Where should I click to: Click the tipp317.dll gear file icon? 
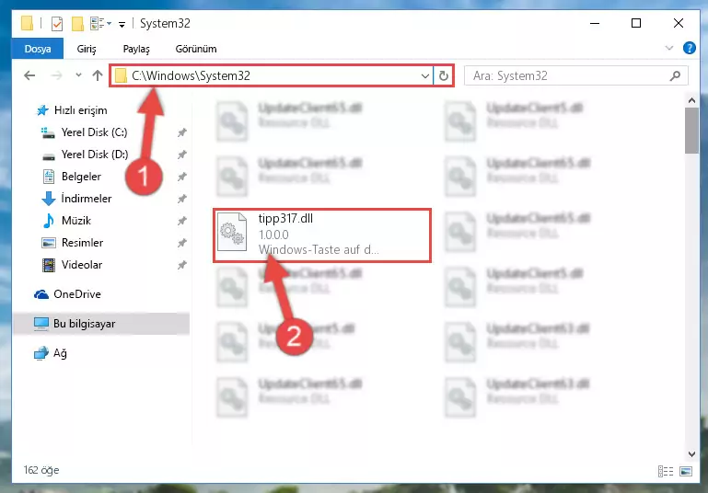(x=232, y=232)
